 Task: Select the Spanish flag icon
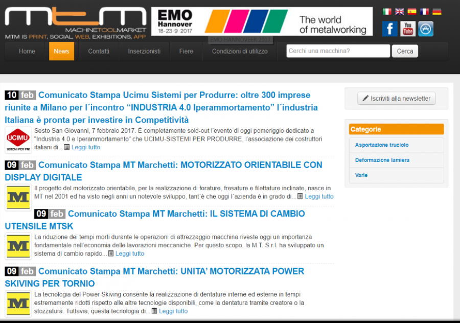[412, 11]
